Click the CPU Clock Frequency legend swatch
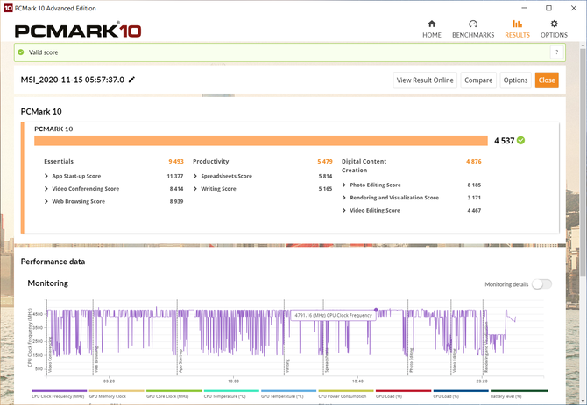Screen dimensions: 587x405 tap(57, 391)
